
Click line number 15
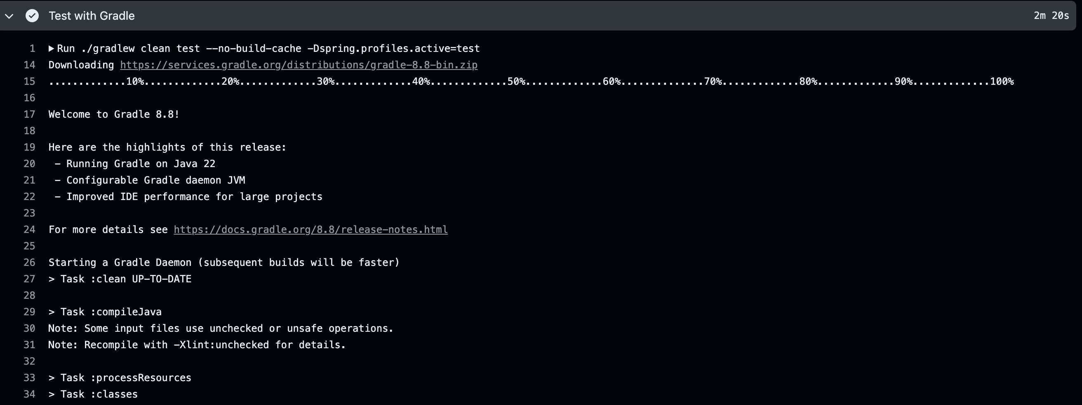click(x=29, y=81)
